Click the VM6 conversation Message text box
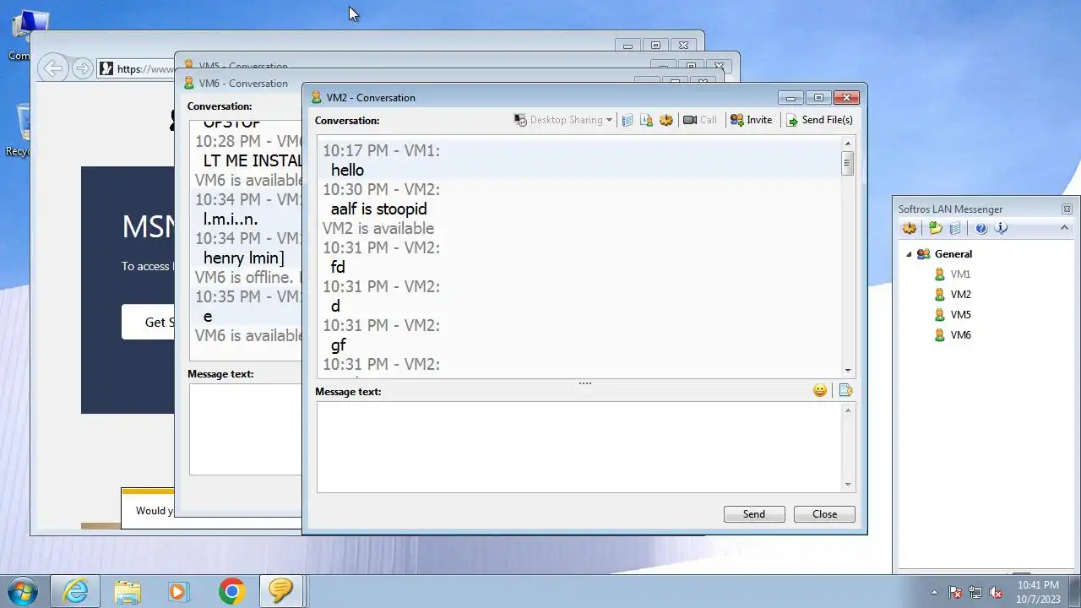 [245, 429]
